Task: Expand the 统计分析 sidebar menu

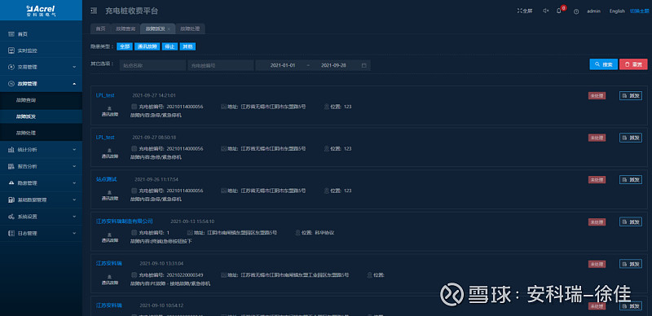Action: coord(74,150)
